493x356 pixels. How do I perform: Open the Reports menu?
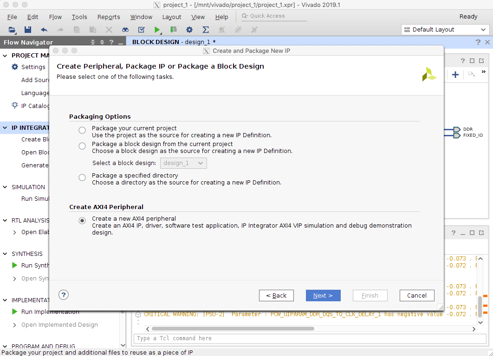tap(109, 17)
